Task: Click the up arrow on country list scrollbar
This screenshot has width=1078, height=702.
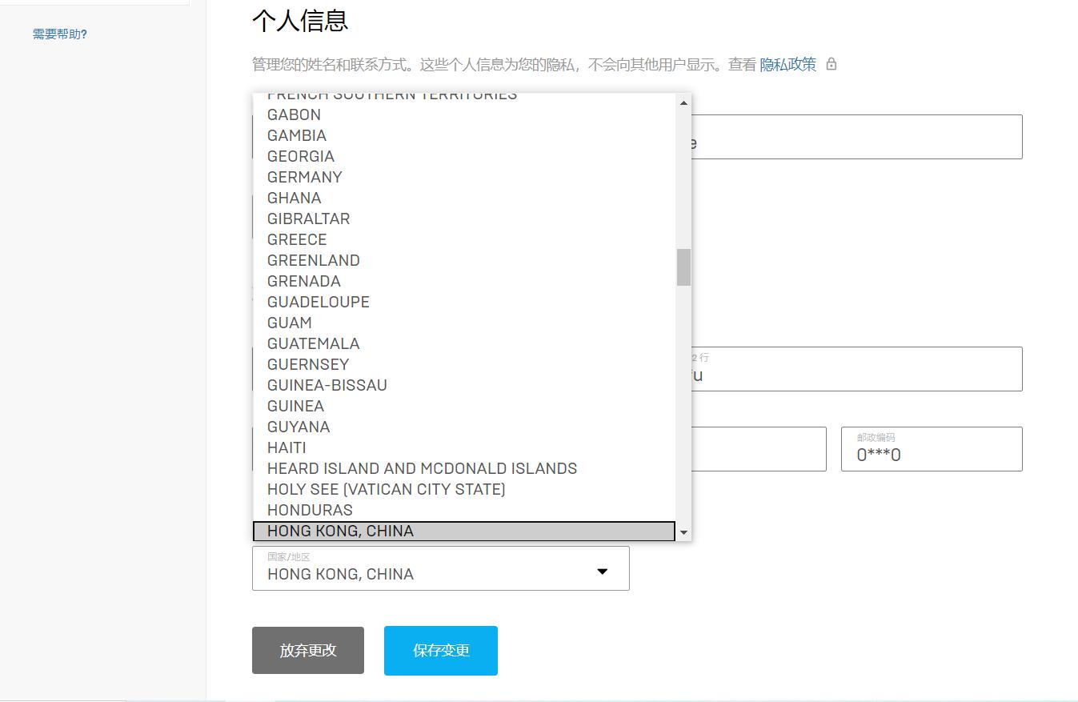Action: pos(683,102)
